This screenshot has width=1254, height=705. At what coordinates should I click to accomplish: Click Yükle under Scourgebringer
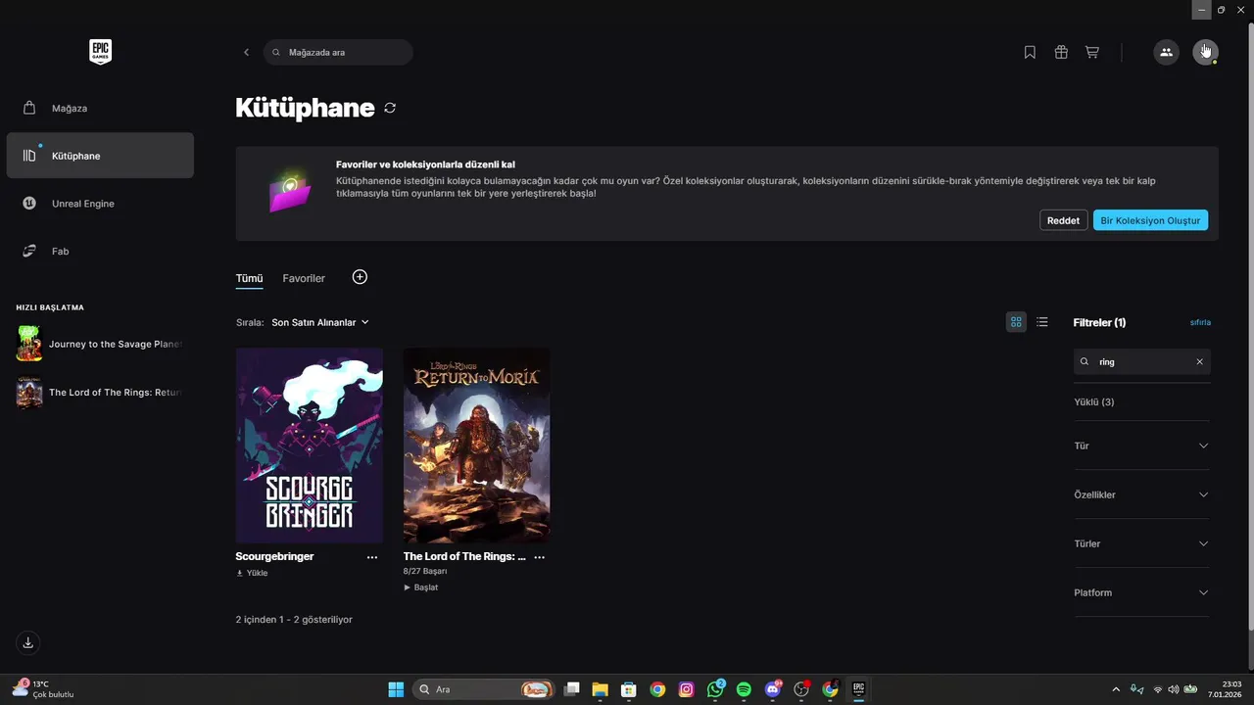click(x=252, y=573)
